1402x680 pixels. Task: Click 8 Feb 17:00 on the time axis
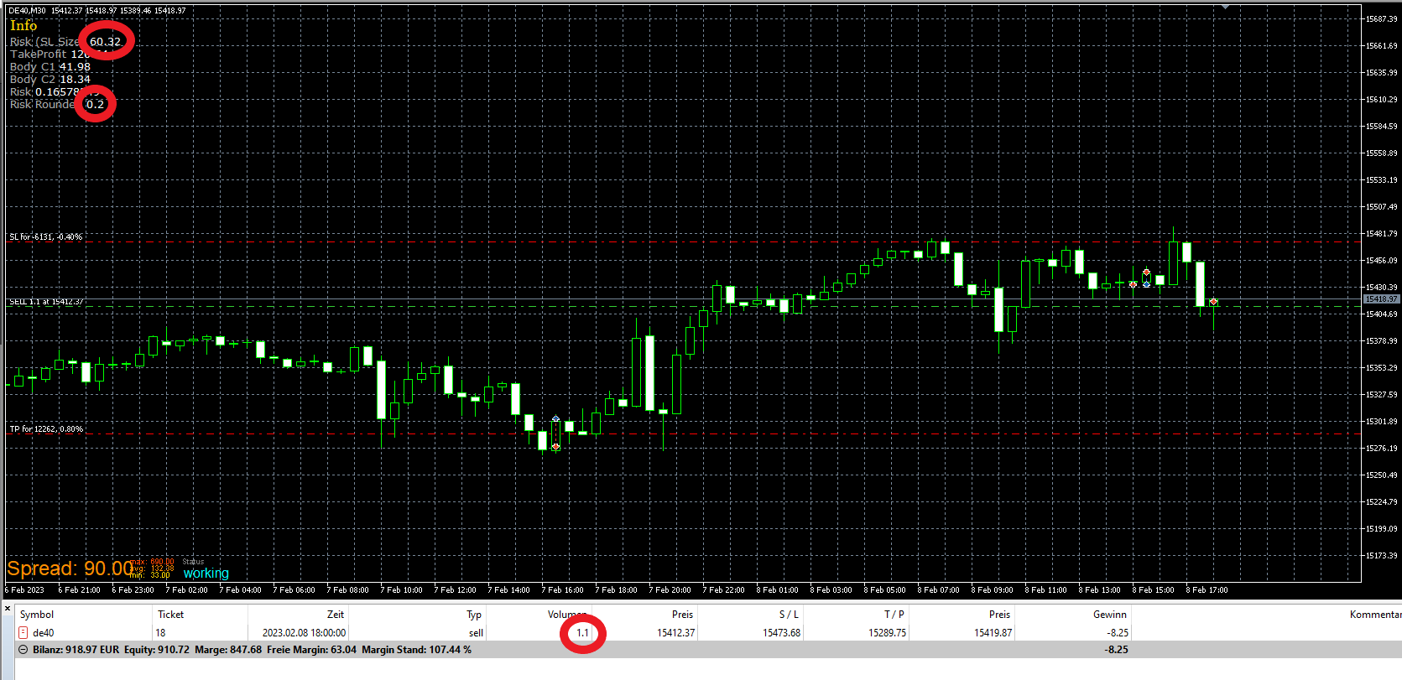pos(1207,590)
